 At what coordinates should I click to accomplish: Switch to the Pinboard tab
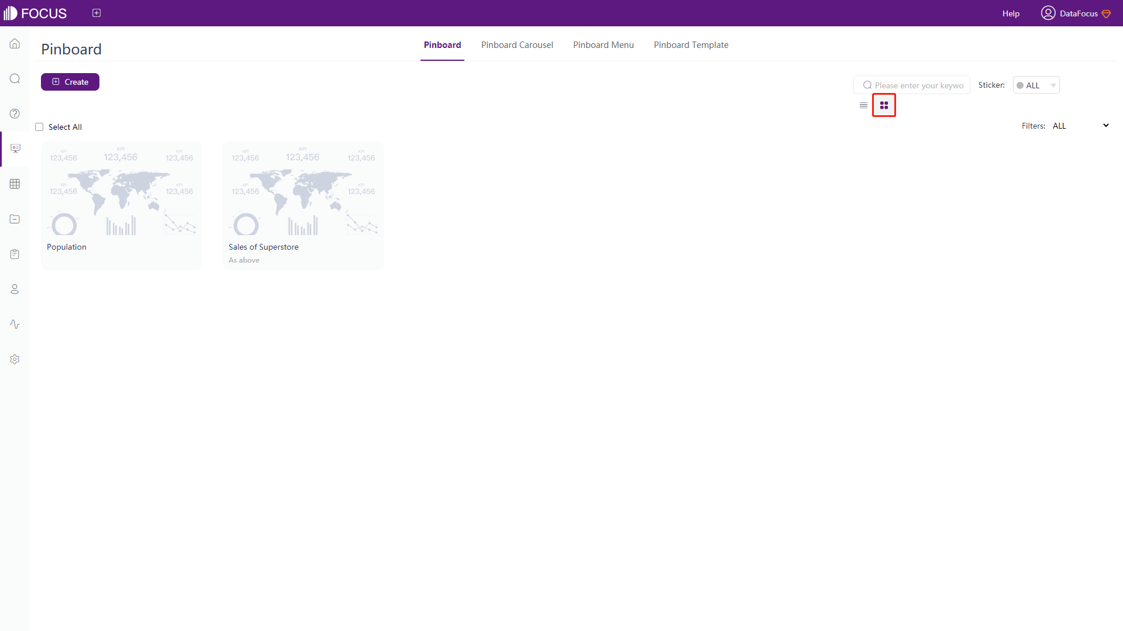(442, 45)
